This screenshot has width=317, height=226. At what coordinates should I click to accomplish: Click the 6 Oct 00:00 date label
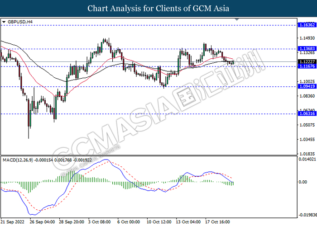click(129, 222)
